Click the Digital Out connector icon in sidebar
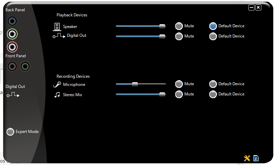 (x=13, y=95)
